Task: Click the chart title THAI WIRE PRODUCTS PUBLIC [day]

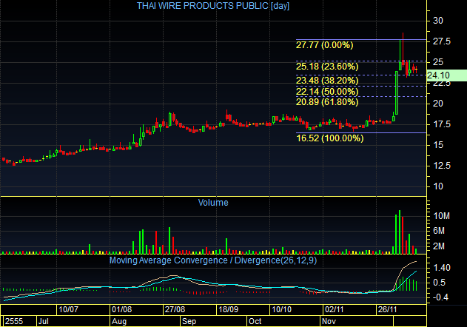Action: [x=213, y=6]
